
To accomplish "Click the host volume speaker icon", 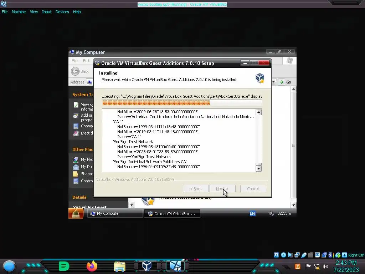I will coord(325,266).
